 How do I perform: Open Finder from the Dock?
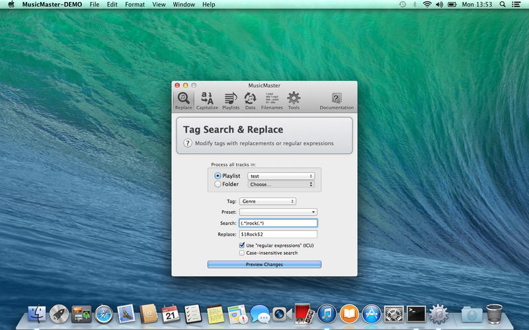[37, 314]
